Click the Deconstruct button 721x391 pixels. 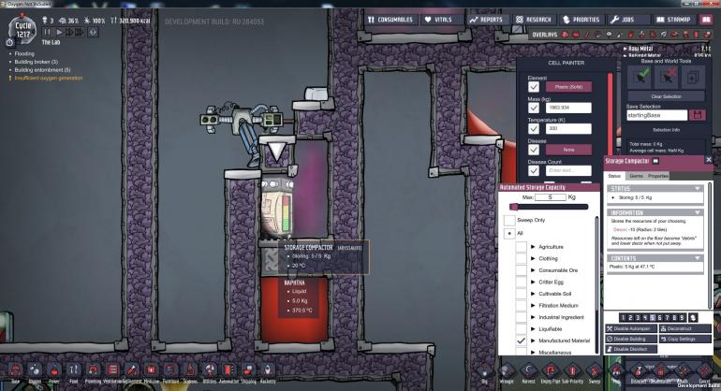[685, 328]
